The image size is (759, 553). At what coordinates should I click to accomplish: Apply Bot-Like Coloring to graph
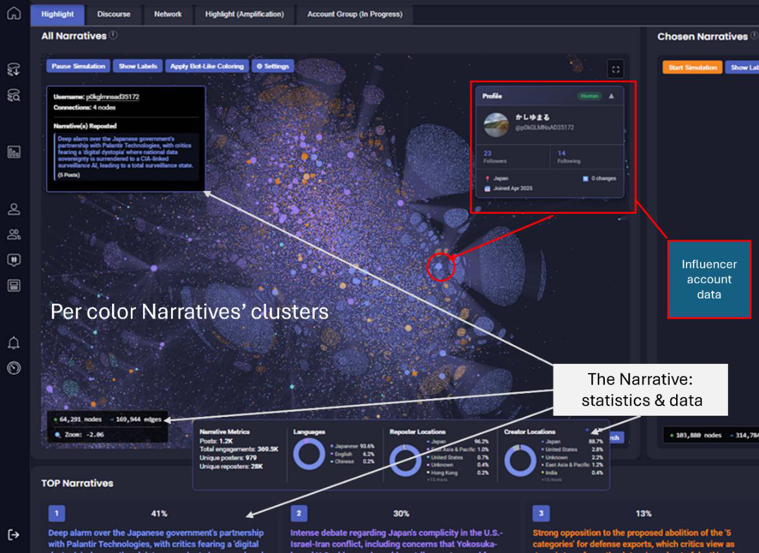pos(207,66)
